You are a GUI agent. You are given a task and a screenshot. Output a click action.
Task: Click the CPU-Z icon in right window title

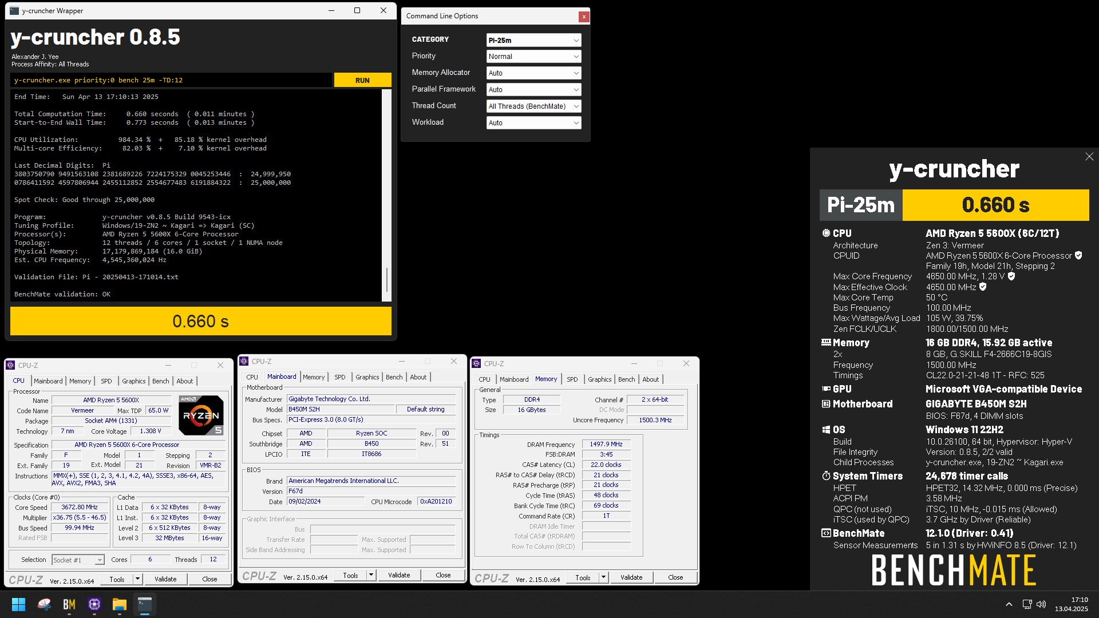pos(476,363)
